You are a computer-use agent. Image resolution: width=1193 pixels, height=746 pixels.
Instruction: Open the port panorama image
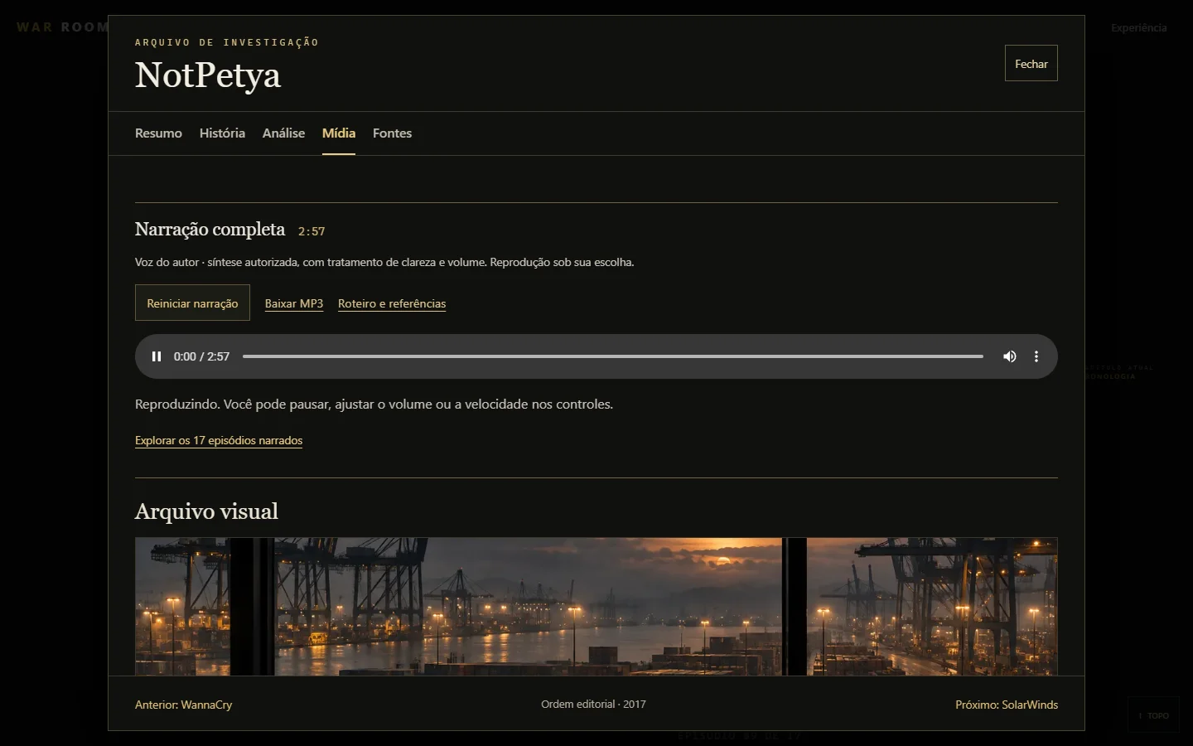(596, 607)
